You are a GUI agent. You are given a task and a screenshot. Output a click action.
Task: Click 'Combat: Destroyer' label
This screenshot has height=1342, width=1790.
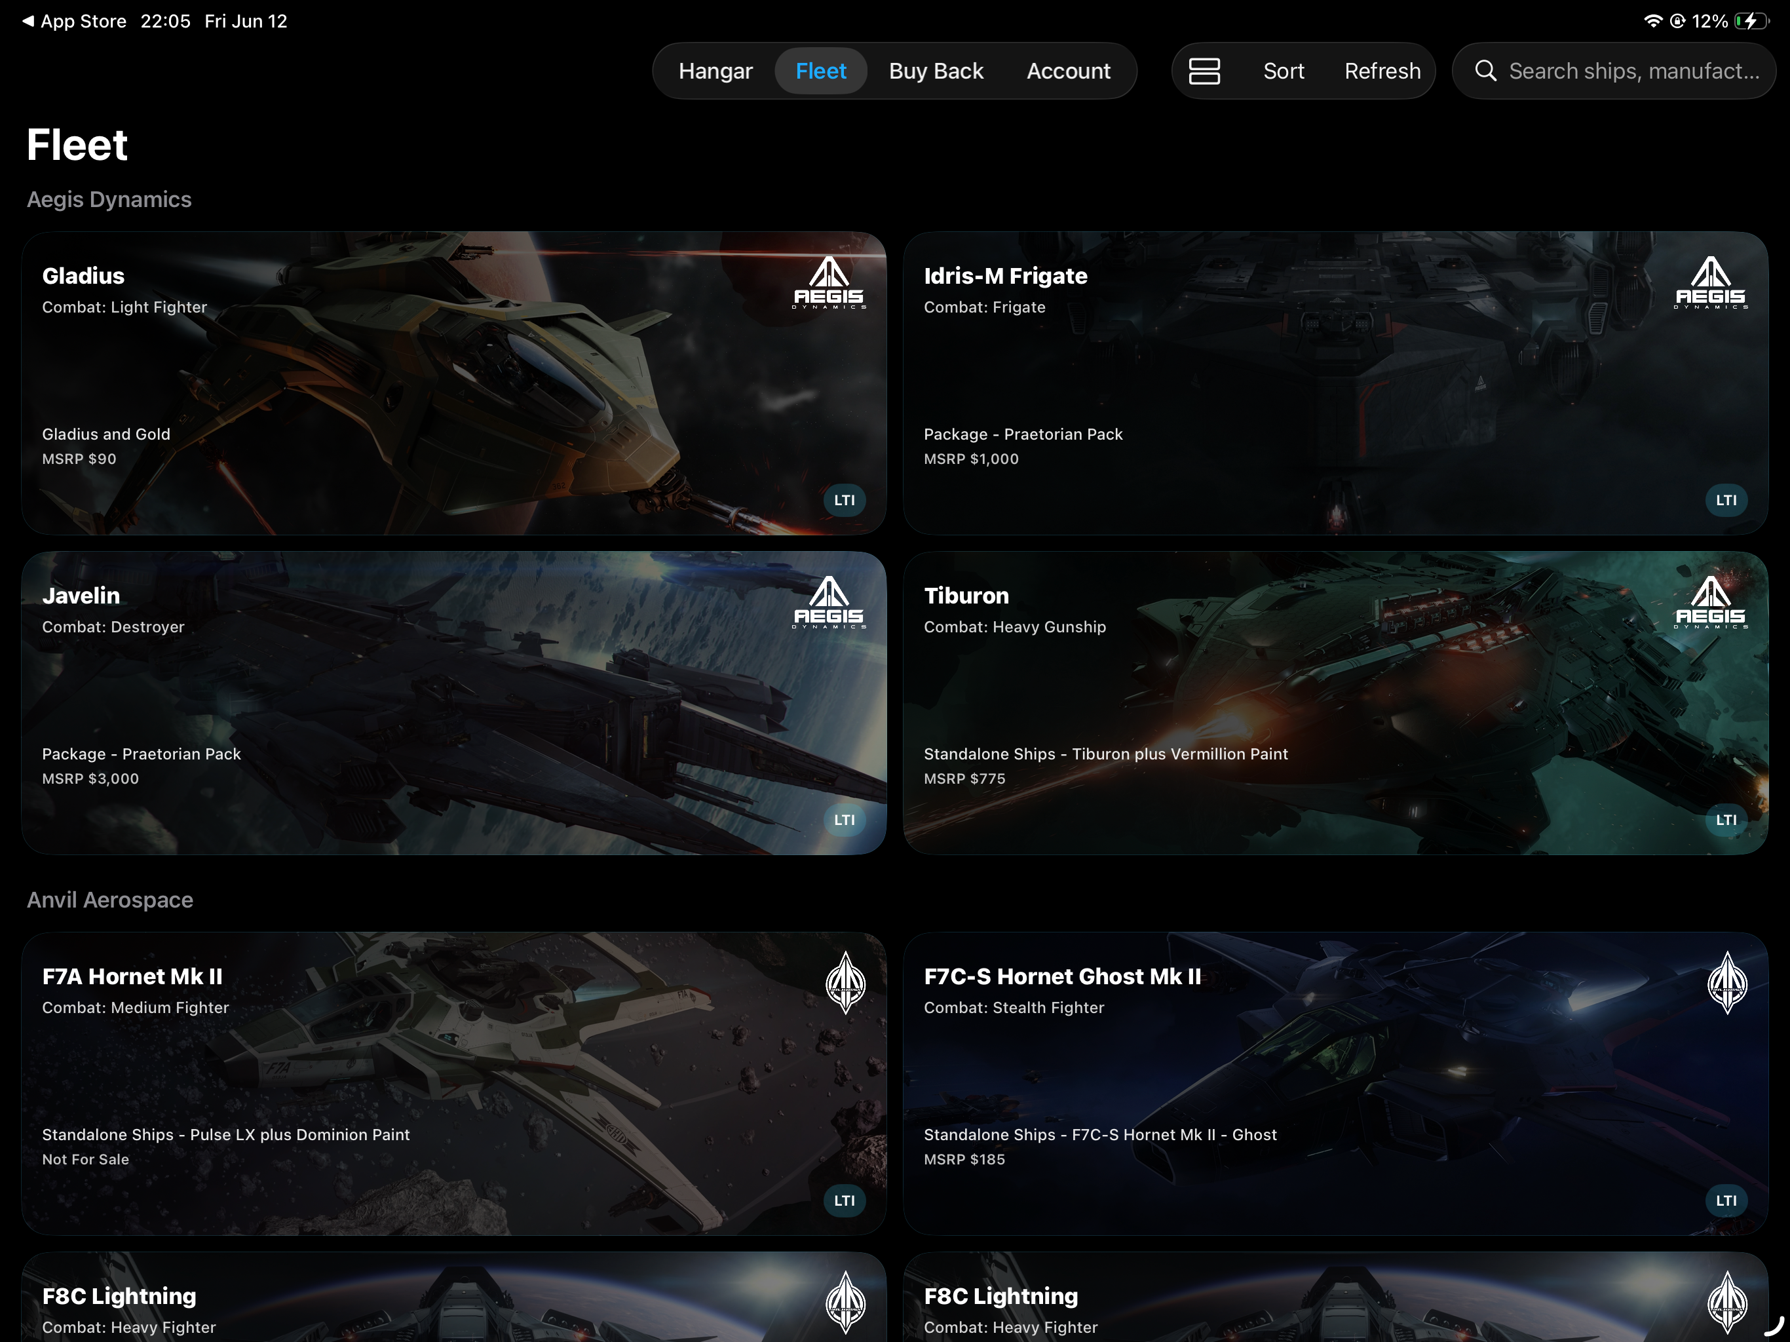coord(113,626)
